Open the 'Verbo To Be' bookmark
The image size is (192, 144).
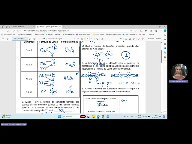point(84,34)
